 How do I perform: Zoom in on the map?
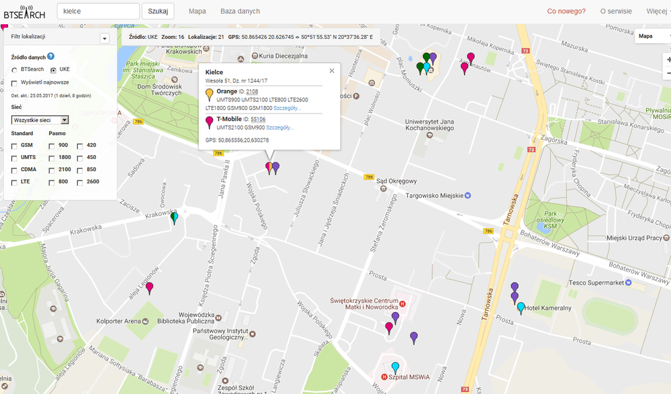tap(668, 60)
